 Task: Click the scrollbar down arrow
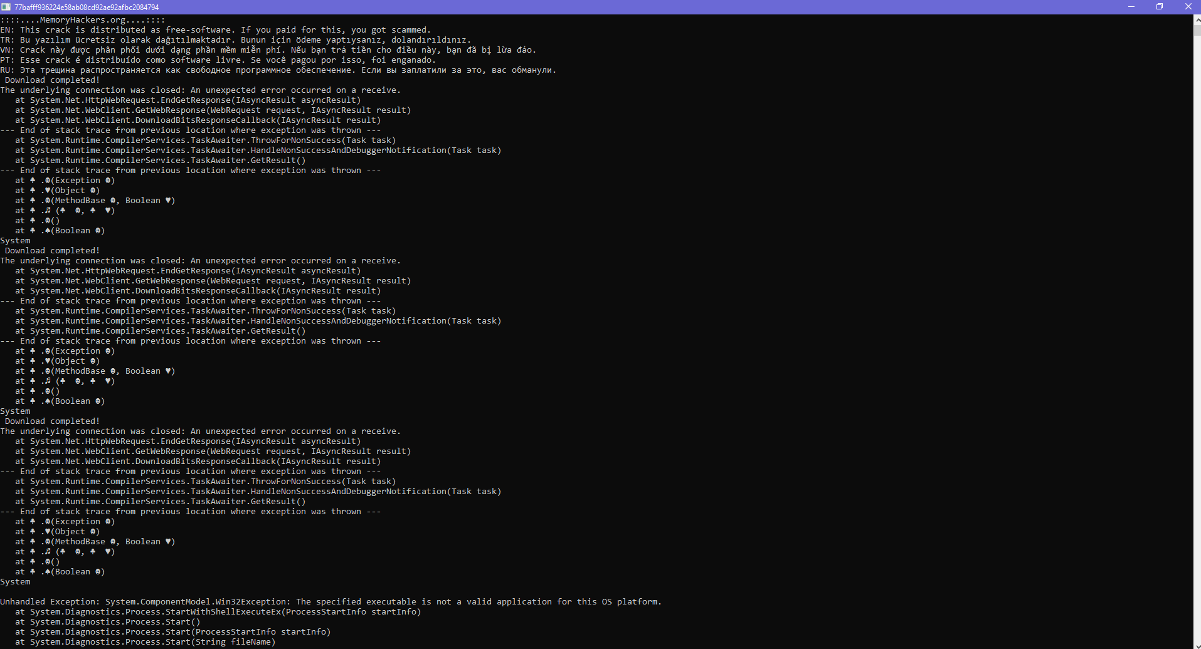1197,644
